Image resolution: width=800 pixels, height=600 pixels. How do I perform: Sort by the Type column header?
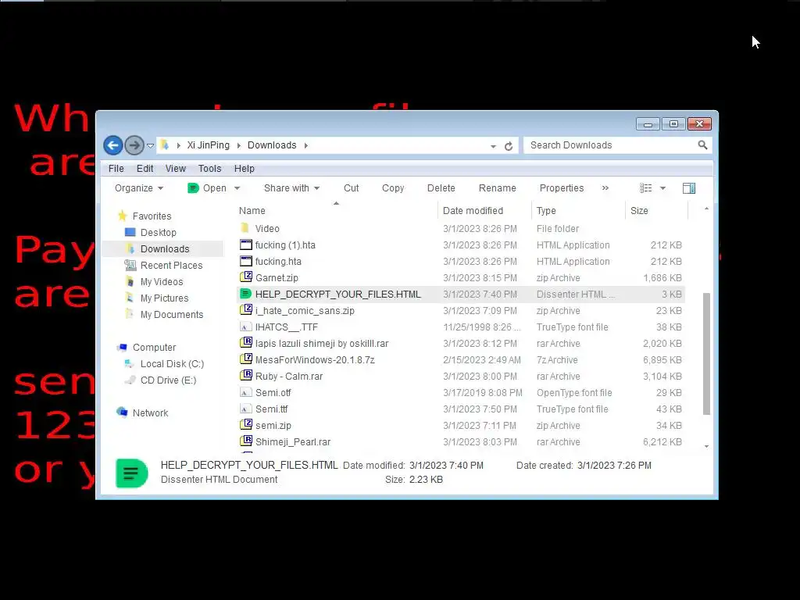pos(546,211)
